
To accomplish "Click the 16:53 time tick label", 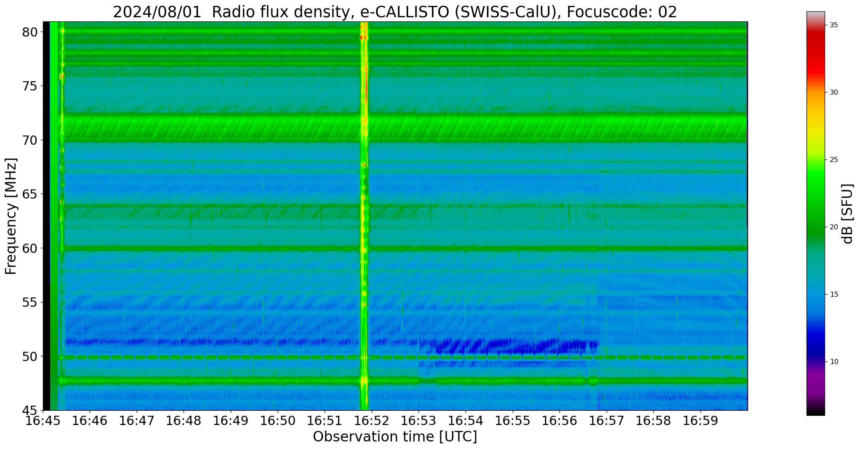I will [x=418, y=421].
